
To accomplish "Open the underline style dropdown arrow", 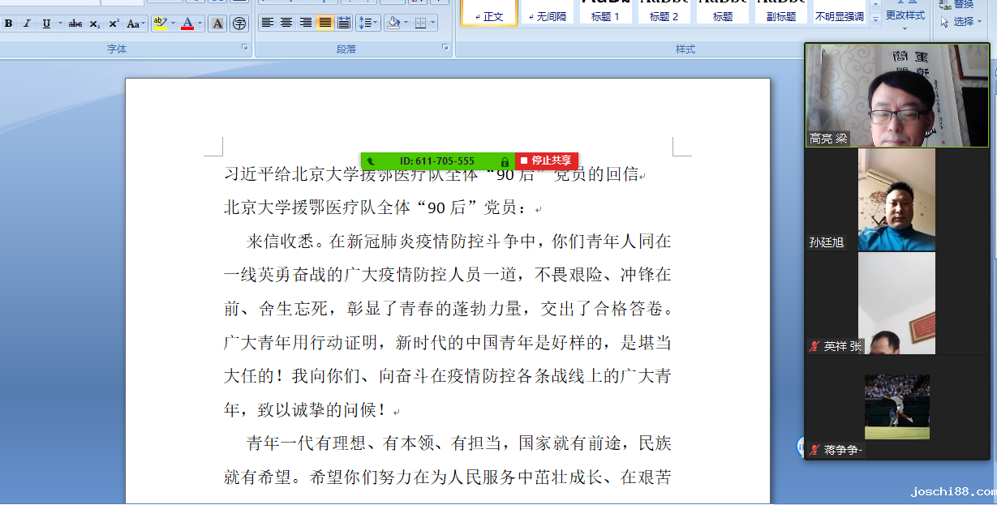I will coord(59,24).
